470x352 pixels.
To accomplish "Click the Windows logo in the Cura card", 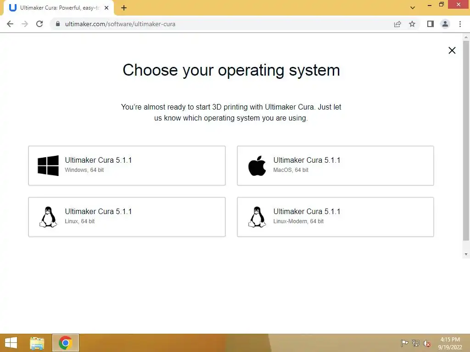I will (x=48, y=165).
